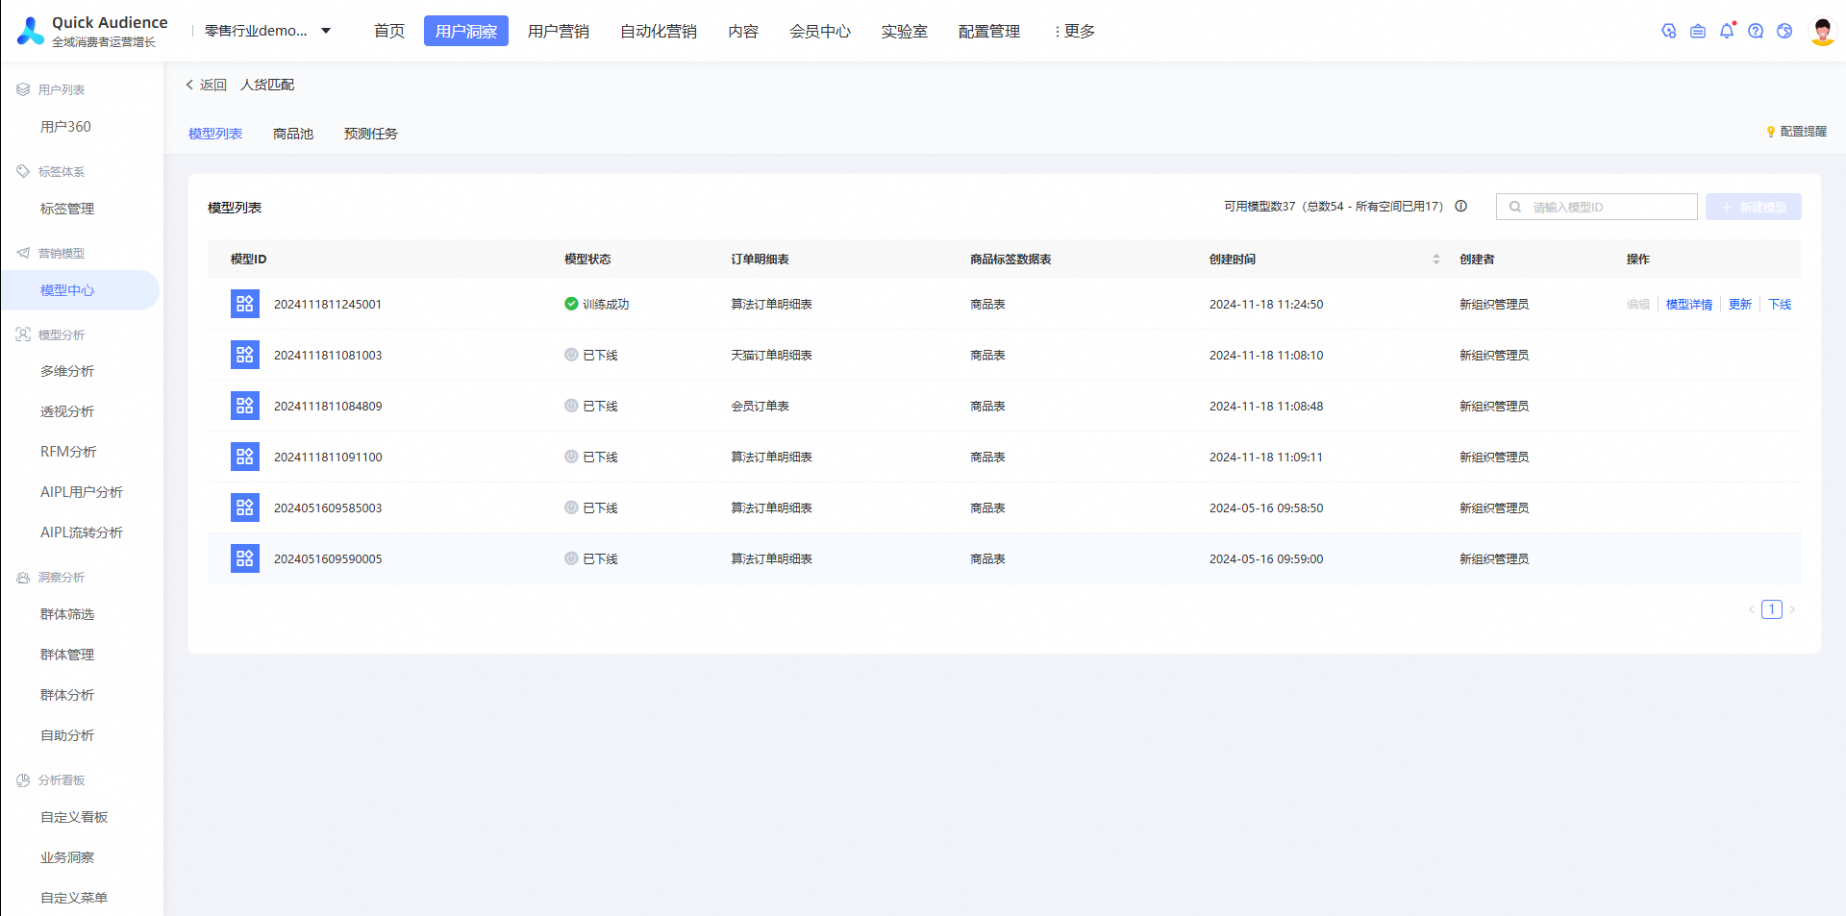Click the info icon beside 可用模型数
1846x916 pixels.
click(x=1460, y=206)
